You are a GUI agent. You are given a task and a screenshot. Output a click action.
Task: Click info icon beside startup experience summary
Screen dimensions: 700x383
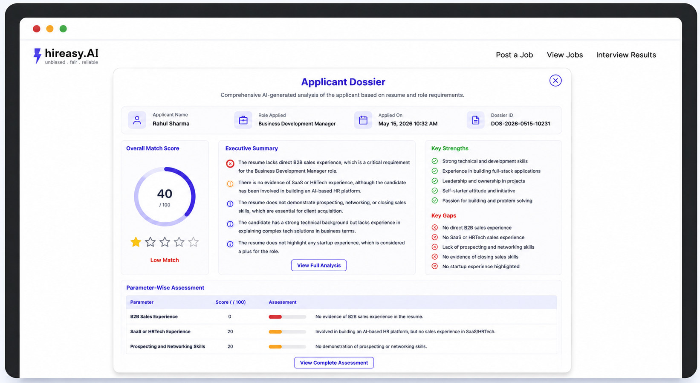[230, 244]
